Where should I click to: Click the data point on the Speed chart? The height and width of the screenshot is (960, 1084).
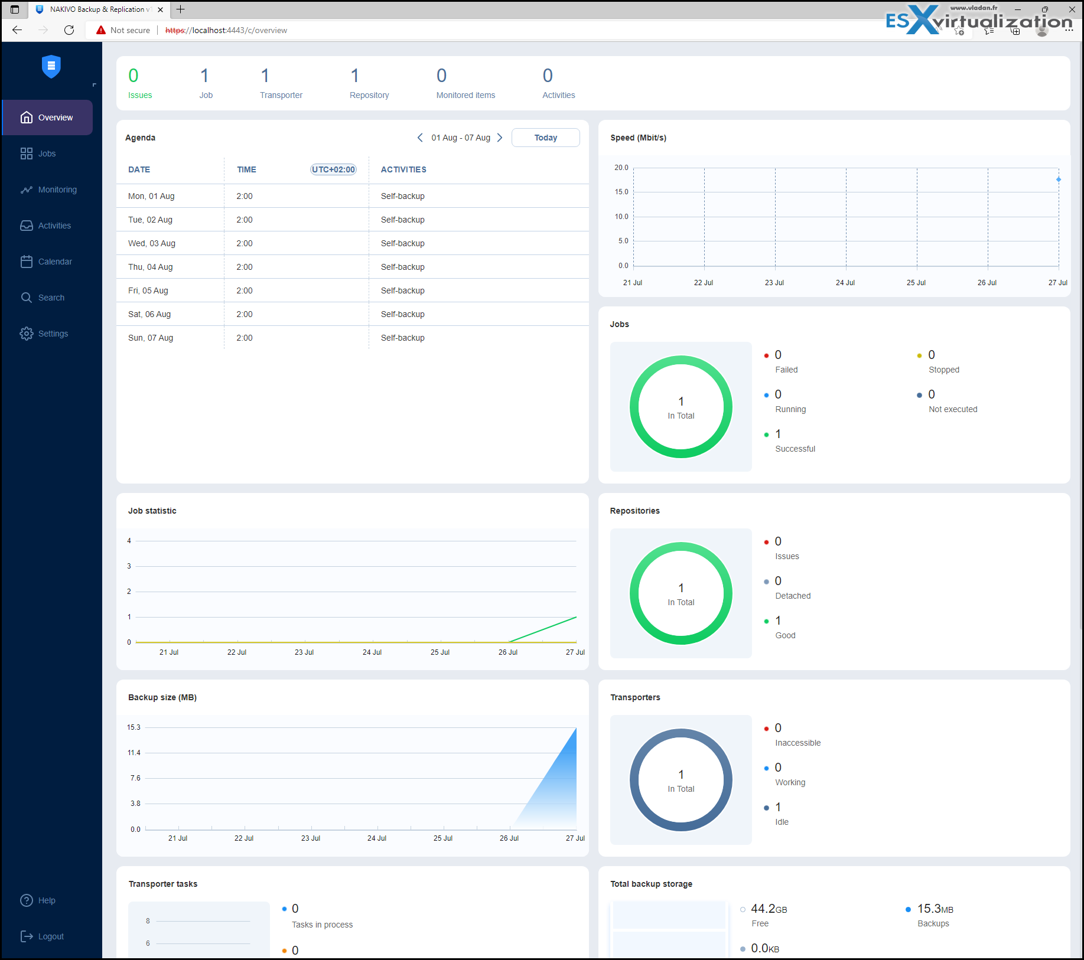1058,179
